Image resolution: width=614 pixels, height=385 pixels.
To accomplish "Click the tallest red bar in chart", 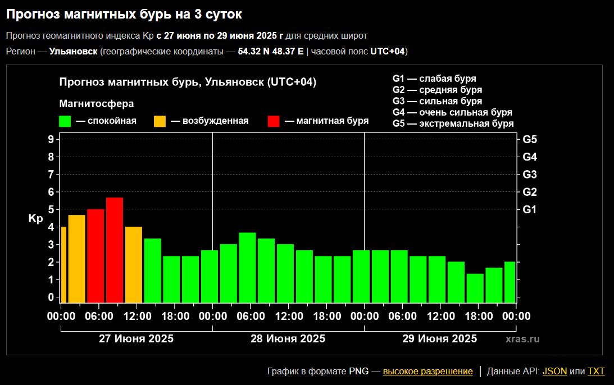I will [x=115, y=250].
